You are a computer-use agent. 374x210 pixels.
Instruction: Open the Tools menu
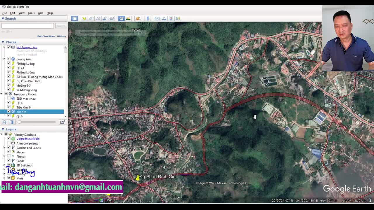click(31, 13)
